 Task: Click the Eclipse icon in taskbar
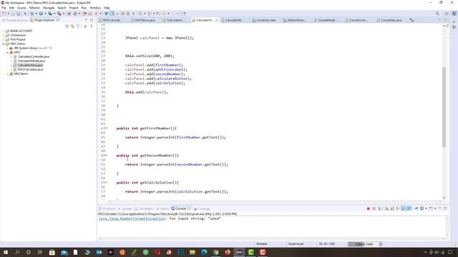point(239,252)
